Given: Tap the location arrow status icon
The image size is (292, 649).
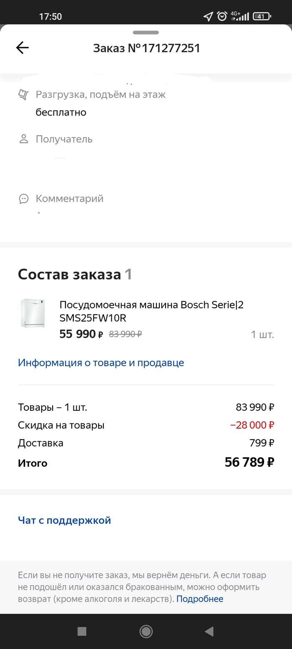Looking at the screenshot, I should (x=208, y=16).
